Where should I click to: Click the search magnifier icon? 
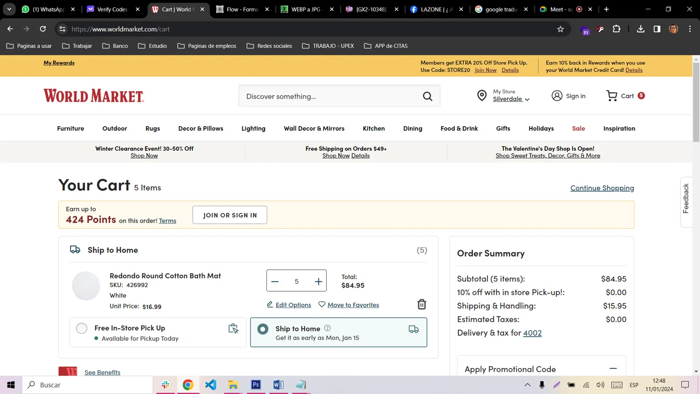tap(427, 96)
